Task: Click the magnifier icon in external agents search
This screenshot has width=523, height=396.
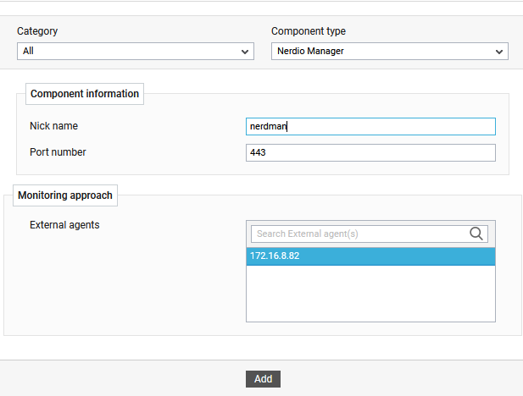Action: point(476,234)
